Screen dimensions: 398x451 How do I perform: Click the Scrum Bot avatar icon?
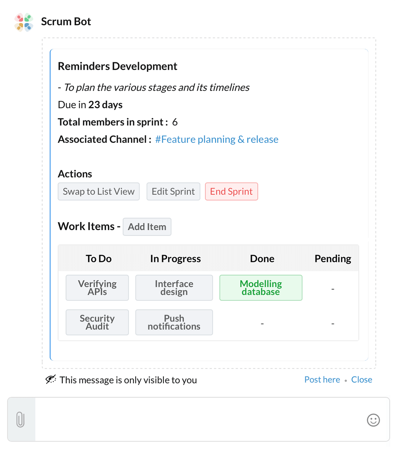(24, 22)
